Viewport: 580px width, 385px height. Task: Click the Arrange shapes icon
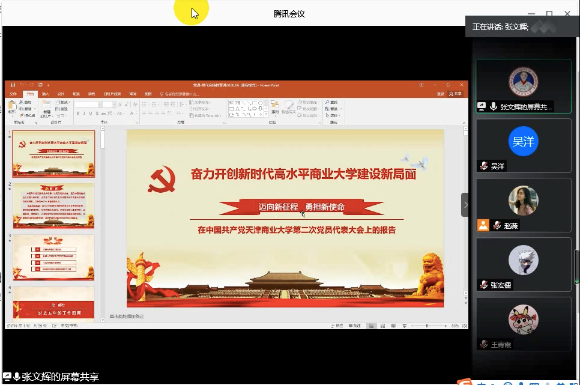coord(274,106)
